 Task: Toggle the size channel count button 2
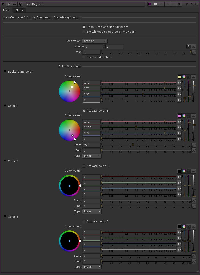(x=188, y=46)
